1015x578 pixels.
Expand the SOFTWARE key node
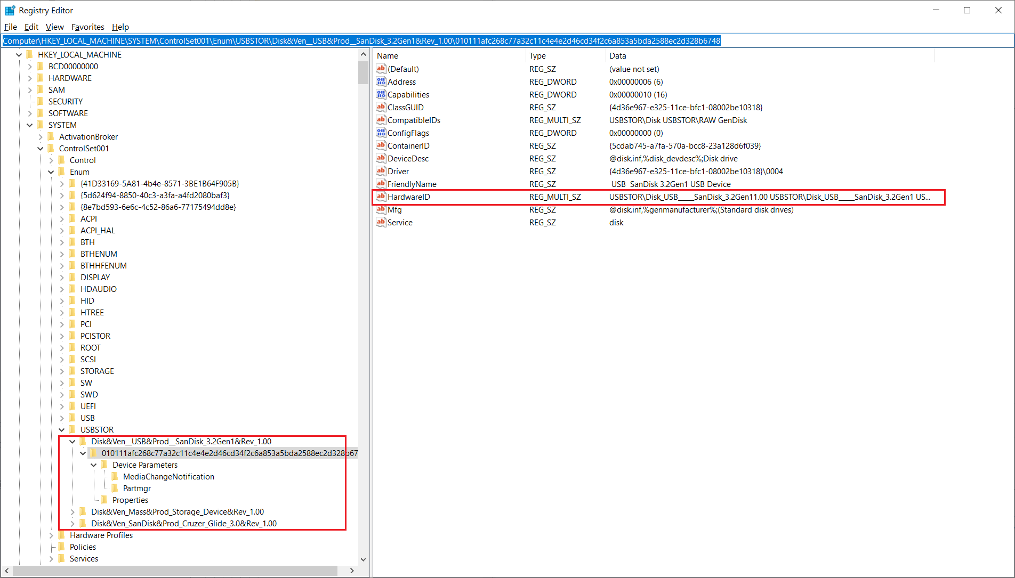pos(30,113)
